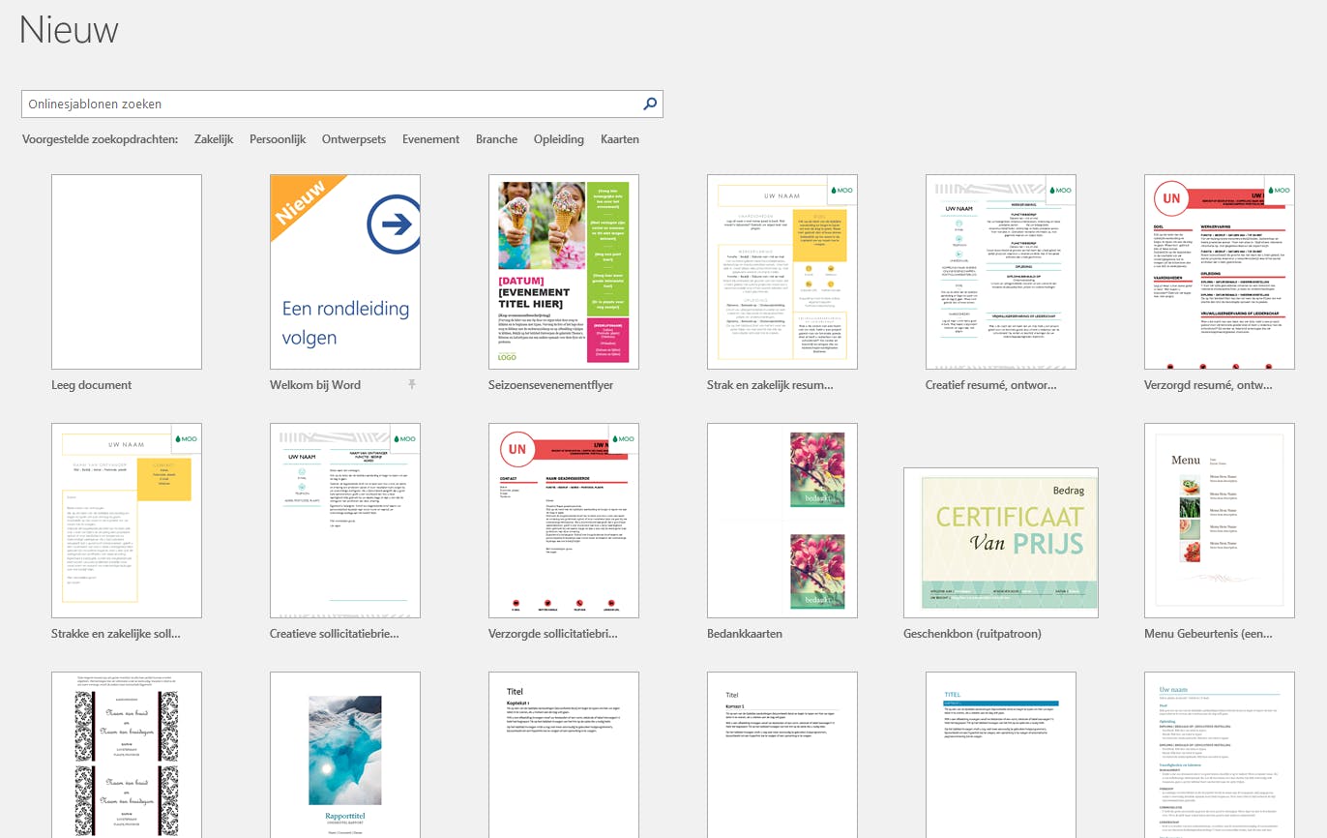Click the "Evenement" suggested search

(430, 138)
